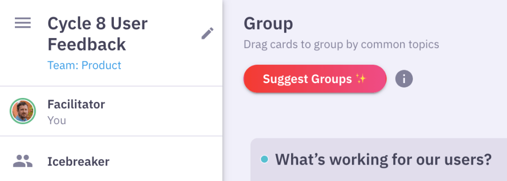Click the Cycle 8 User Feedback title

(x=98, y=34)
